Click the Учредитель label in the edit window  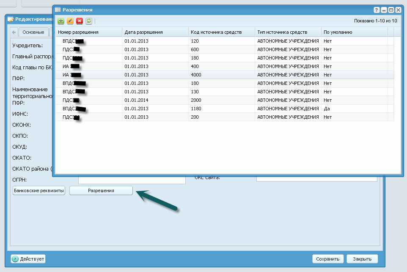(27, 46)
